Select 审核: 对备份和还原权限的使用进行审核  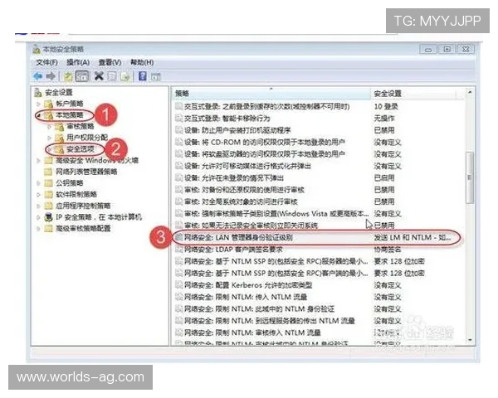click(244, 190)
